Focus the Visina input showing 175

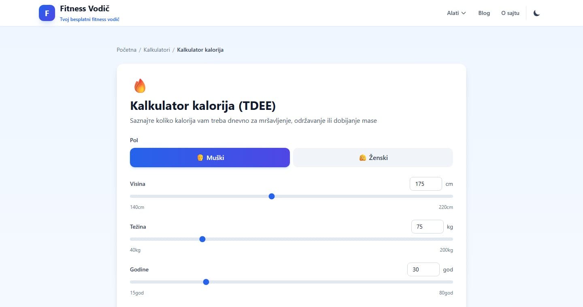click(426, 184)
